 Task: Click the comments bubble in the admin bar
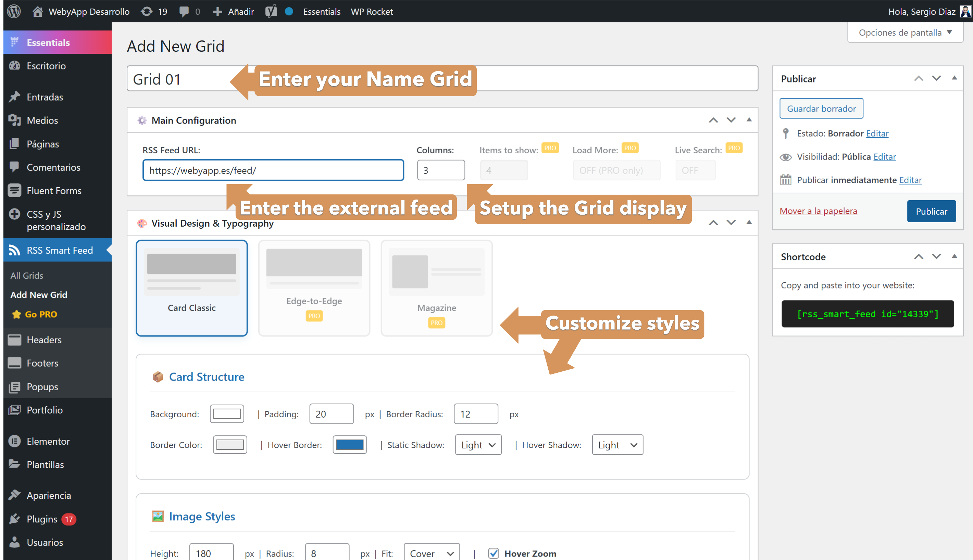click(x=184, y=11)
